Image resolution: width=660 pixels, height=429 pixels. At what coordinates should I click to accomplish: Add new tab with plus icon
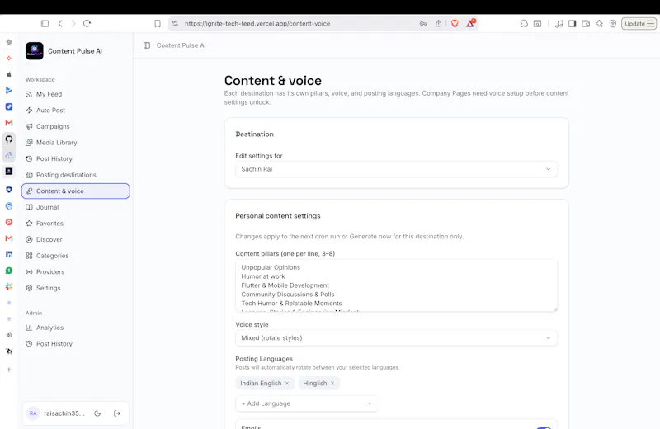(9, 370)
